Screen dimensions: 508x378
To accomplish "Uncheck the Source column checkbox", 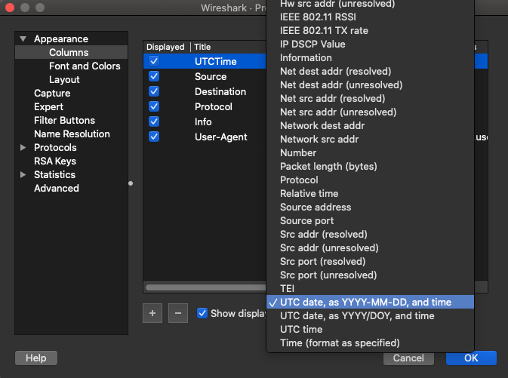I will pos(154,76).
